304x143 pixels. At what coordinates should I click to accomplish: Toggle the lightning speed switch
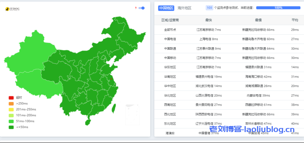[x=142, y=8]
